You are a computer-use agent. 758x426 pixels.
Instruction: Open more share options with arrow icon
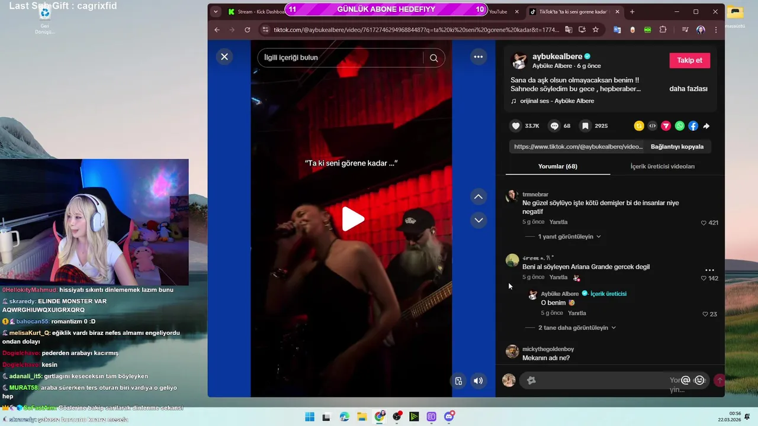[x=706, y=125]
